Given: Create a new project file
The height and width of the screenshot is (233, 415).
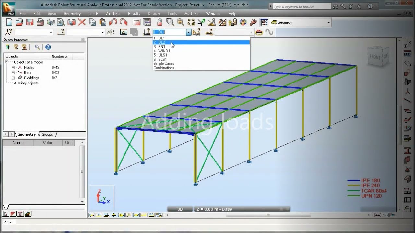Looking at the screenshot, I should (9, 22).
